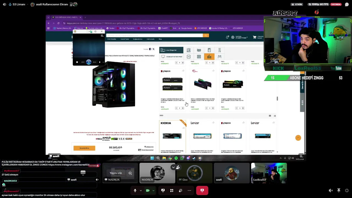The height and width of the screenshot is (198, 352).
Task: Open the ChatGPT bookmark
Action: [163, 28]
